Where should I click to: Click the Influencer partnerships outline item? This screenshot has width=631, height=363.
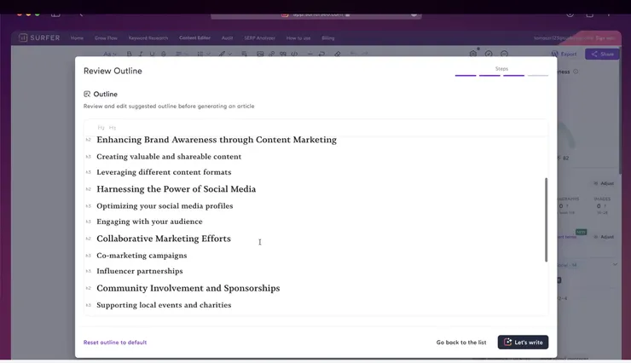pyautogui.click(x=139, y=271)
